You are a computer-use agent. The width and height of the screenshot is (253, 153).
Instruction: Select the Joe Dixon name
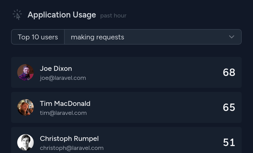coord(56,69)
